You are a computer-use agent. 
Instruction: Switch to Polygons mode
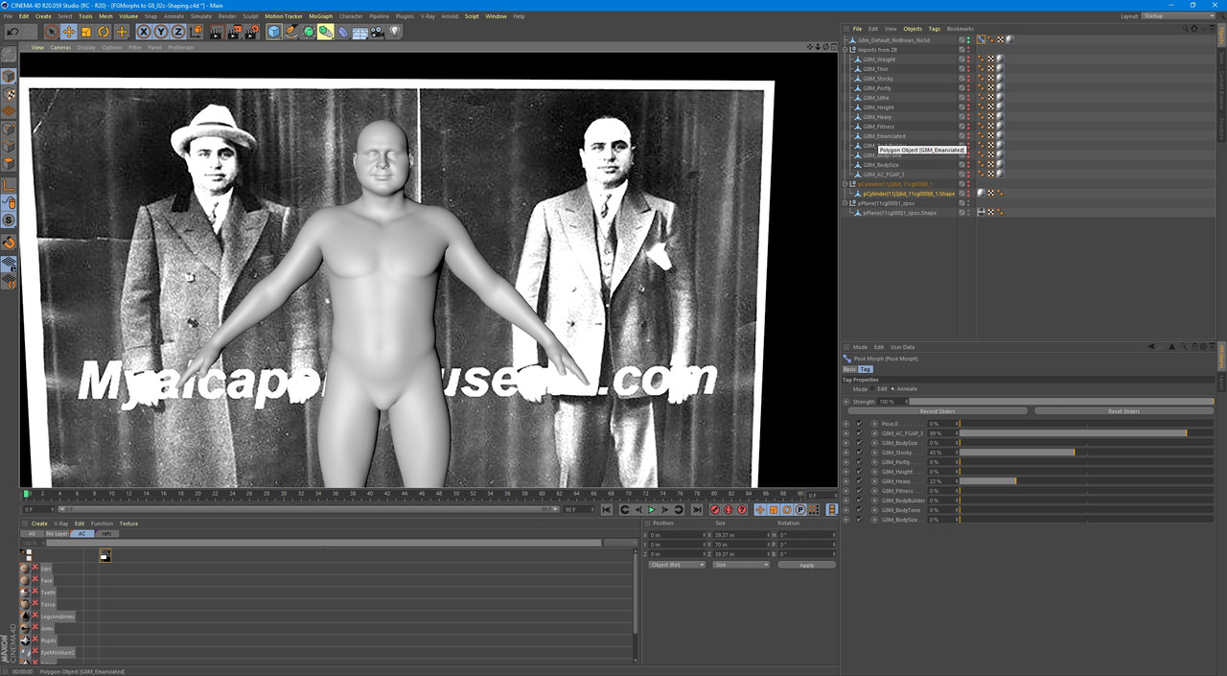point(9,165)
